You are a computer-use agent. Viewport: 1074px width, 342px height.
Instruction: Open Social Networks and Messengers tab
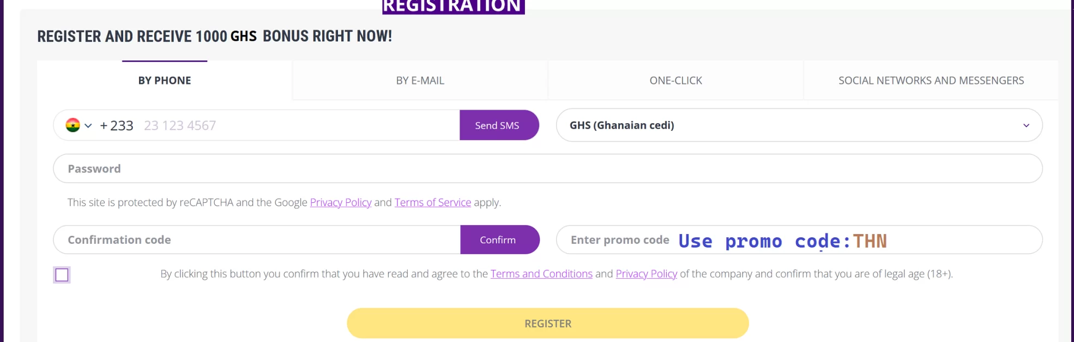click(x=931, y=80)
